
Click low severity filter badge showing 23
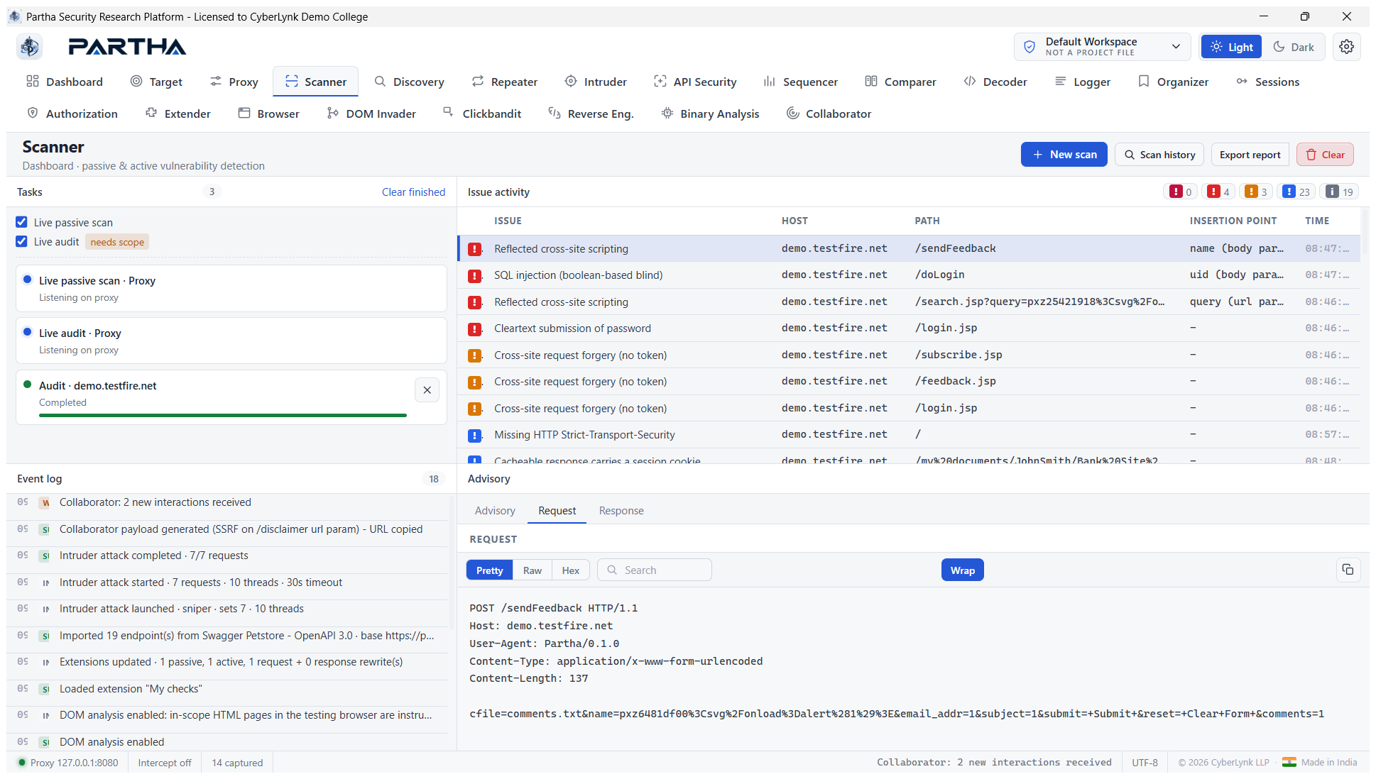tap(1296, 192)
